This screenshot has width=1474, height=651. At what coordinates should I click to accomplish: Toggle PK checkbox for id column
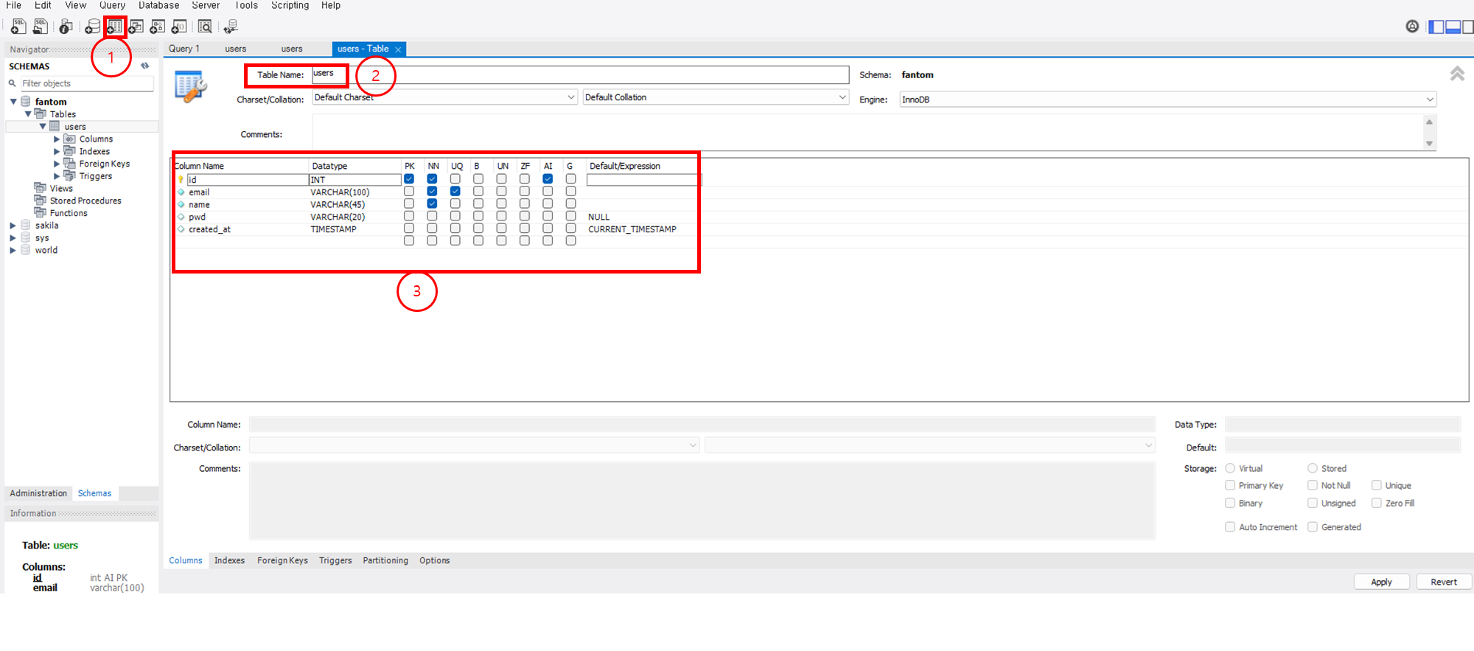pos(409,179)
